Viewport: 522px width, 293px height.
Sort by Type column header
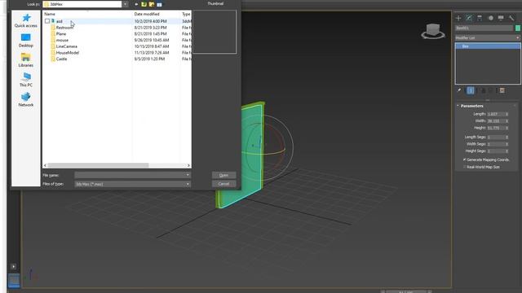(x=186, y=14)
